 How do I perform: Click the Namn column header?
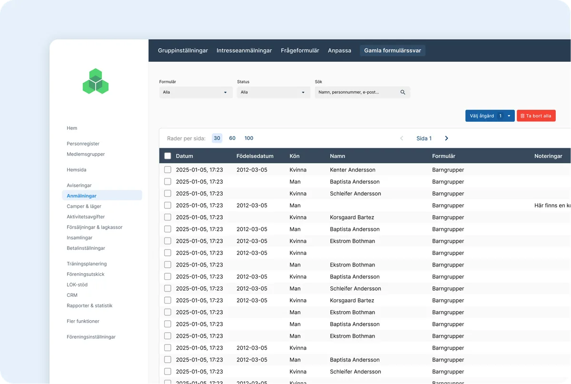pyautogui.click(x=337, y=156)
